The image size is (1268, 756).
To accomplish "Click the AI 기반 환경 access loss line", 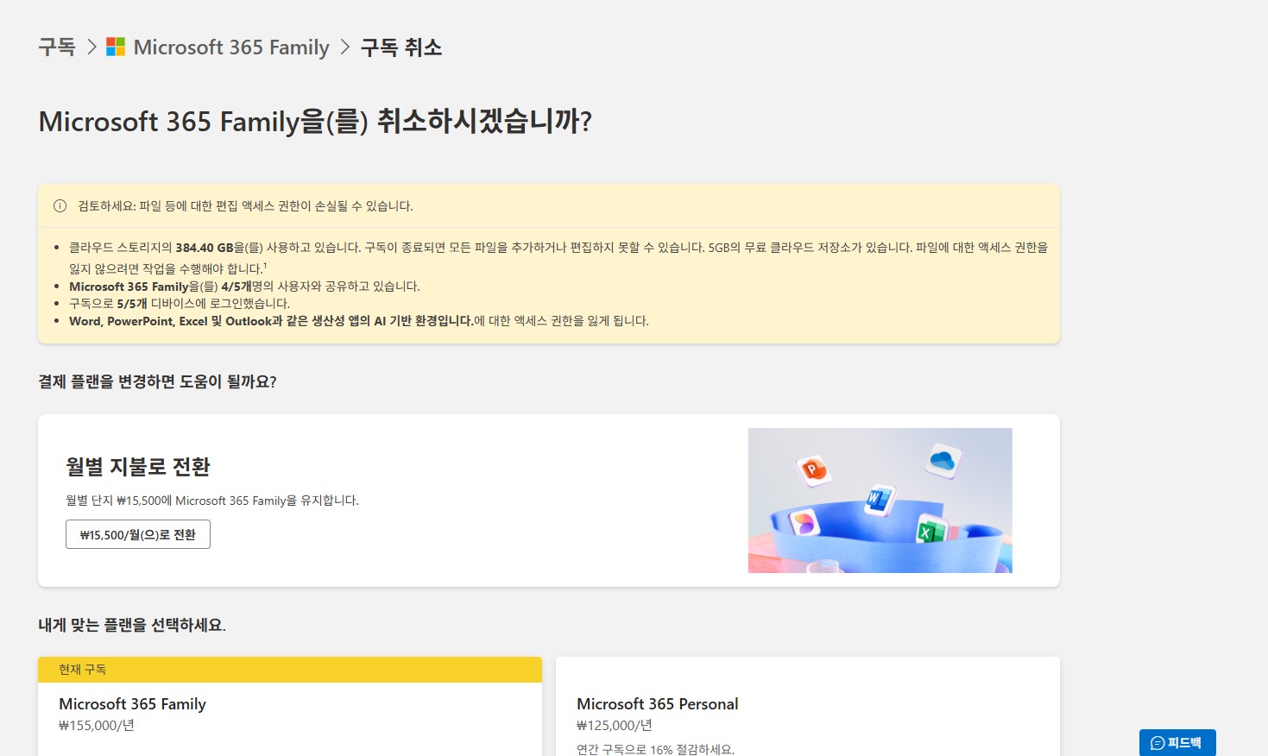I will pyautogui.click(x=359, y=321).
